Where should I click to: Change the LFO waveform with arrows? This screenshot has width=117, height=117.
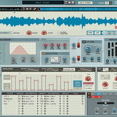point(109,77)
